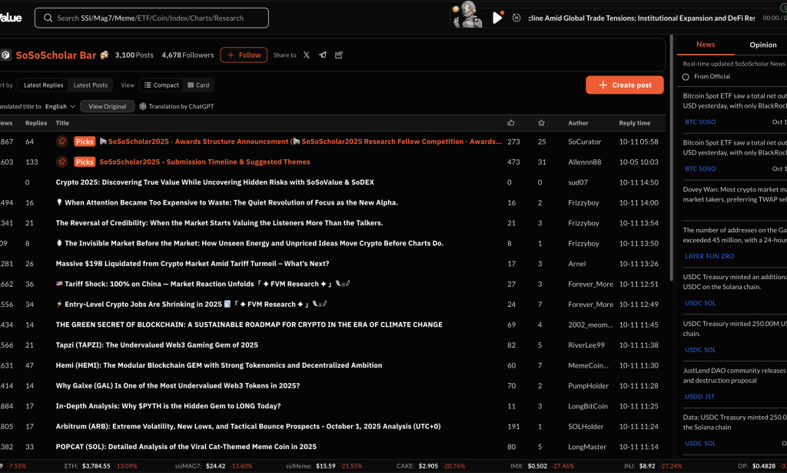The width and height of the screenshot is (787, 473).
Task: Open The Reversal of Credibility post
Action: point(219,223)
